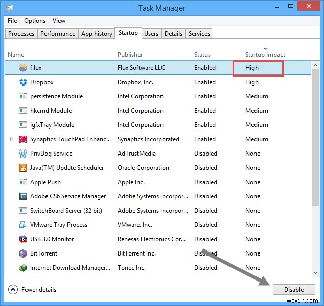Select Adobe CS6 Service Manager entry
This screenshot has width=324, height=306.
click(68, 196)
